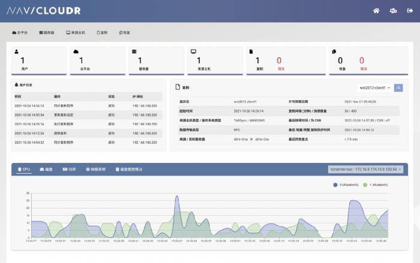Viewport: 420px width, 263px height.
Task: Open the 恢复 item in navigation bar
Action: [124, 32]
